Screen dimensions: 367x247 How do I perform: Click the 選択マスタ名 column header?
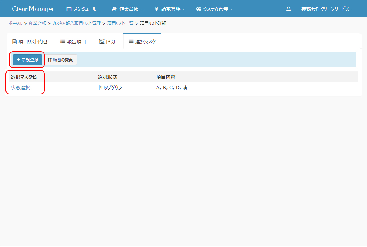24,77
